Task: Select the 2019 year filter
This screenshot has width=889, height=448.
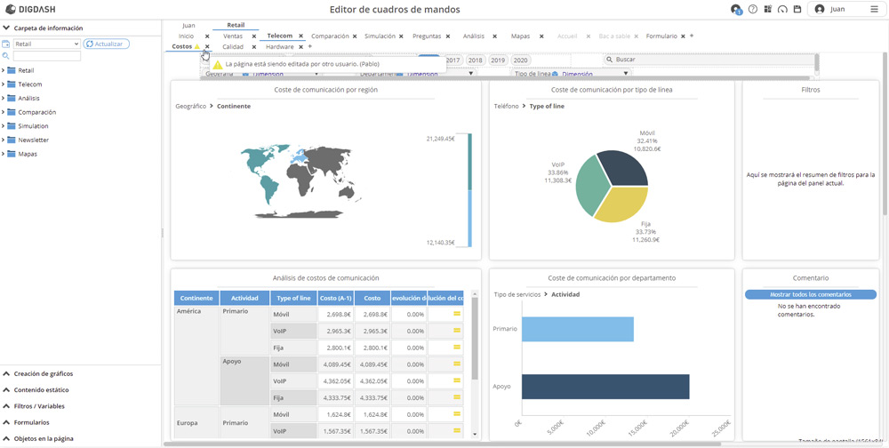Action: (498, 60)
